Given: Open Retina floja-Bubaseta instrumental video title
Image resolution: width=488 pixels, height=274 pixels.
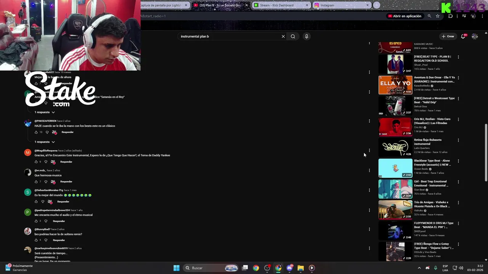Looking at the screenshot, I should coord(428,142).
